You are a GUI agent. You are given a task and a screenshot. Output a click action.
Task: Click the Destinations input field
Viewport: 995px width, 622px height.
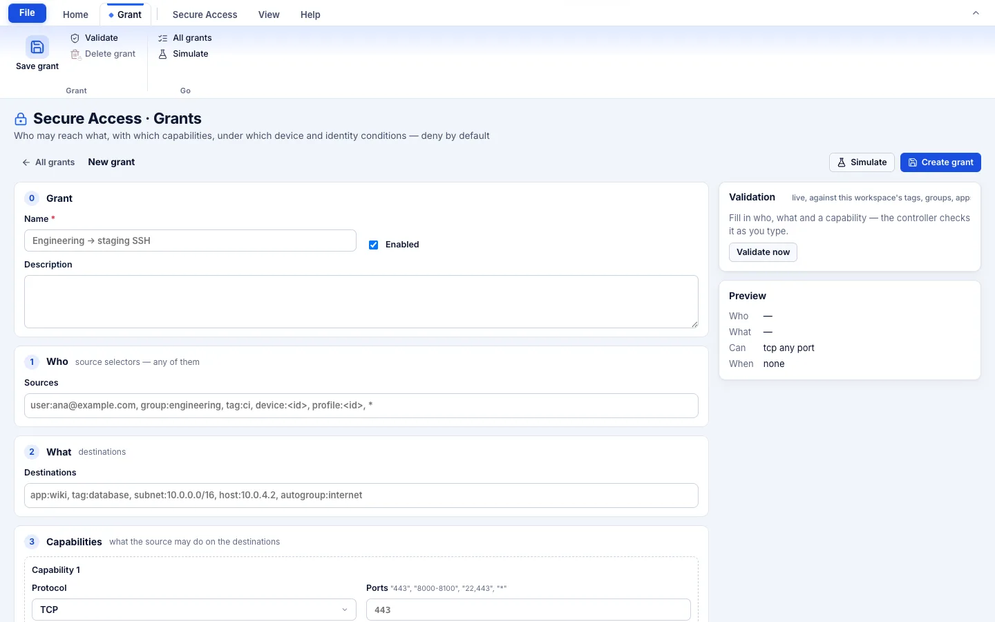click(361, 496)
